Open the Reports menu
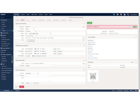 [28, 15]
